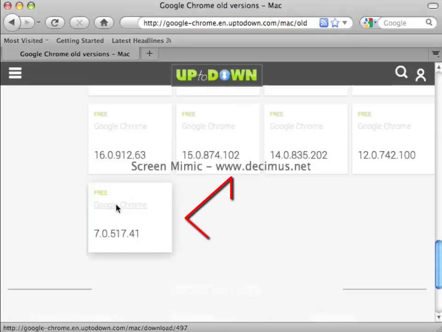Open the Google Chrome 16.0.912.63 card

point(130,139)
